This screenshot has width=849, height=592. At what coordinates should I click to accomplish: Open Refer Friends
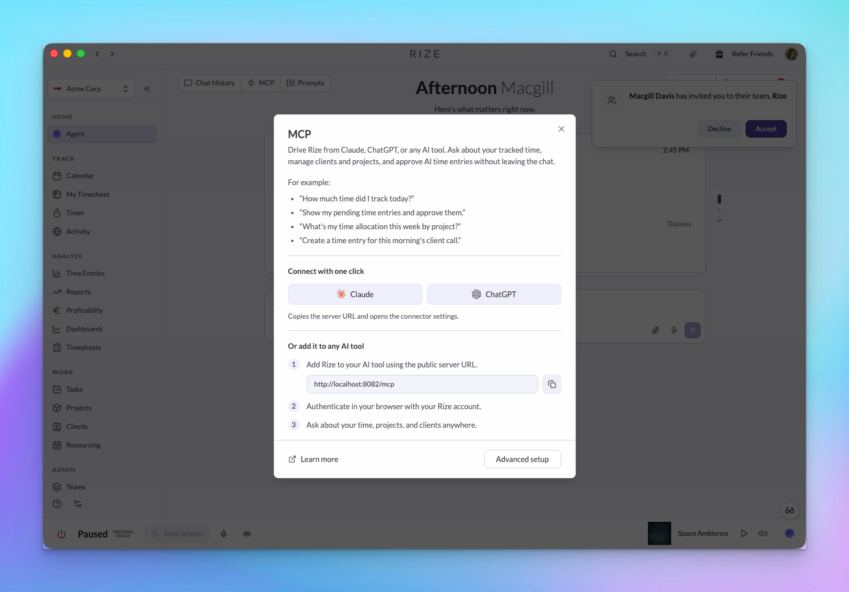click(x=744, y=54)
